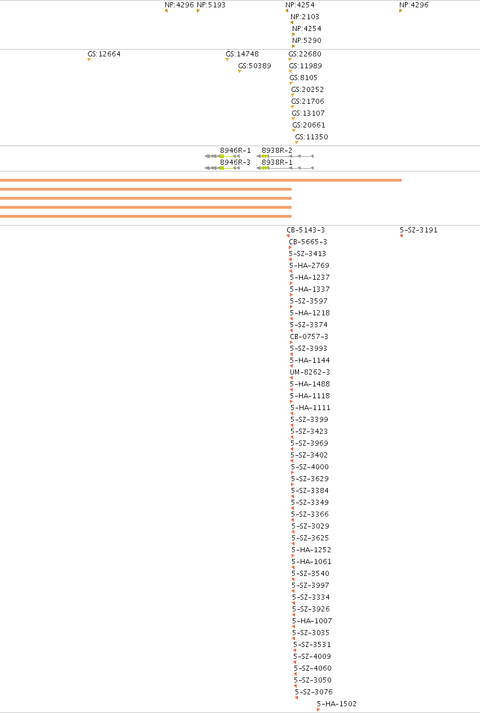
Task: Select the 5-HA-1337 entry
Action: point(310,290)
